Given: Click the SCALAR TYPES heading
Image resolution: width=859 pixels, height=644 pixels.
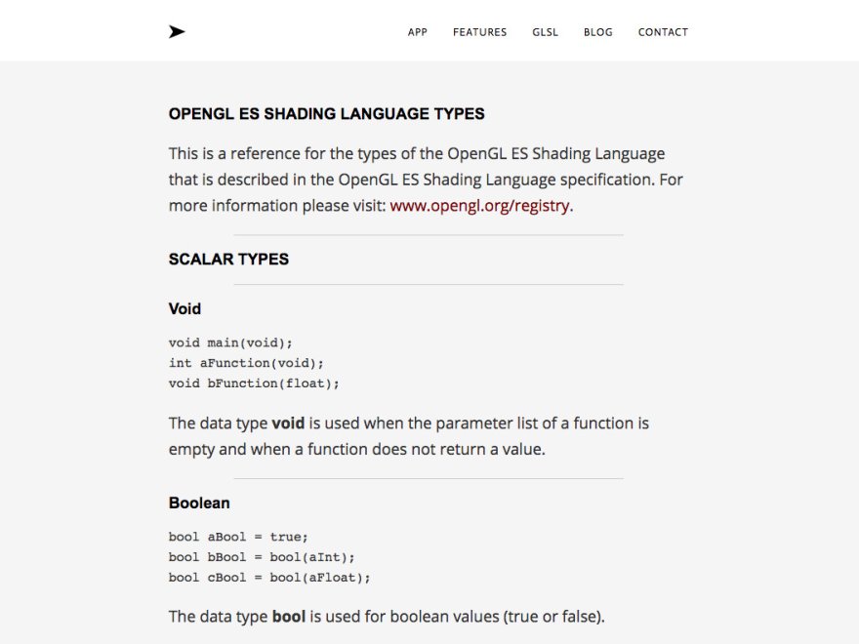Looking at the screenshot, I should pyautogui.click(x=228, y=259).
